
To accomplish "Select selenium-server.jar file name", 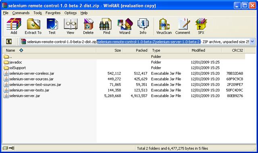I will (x=25, y=96).
